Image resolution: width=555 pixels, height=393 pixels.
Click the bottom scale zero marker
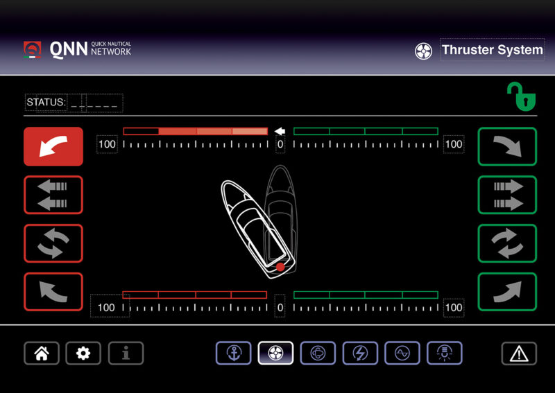[280, 307]
